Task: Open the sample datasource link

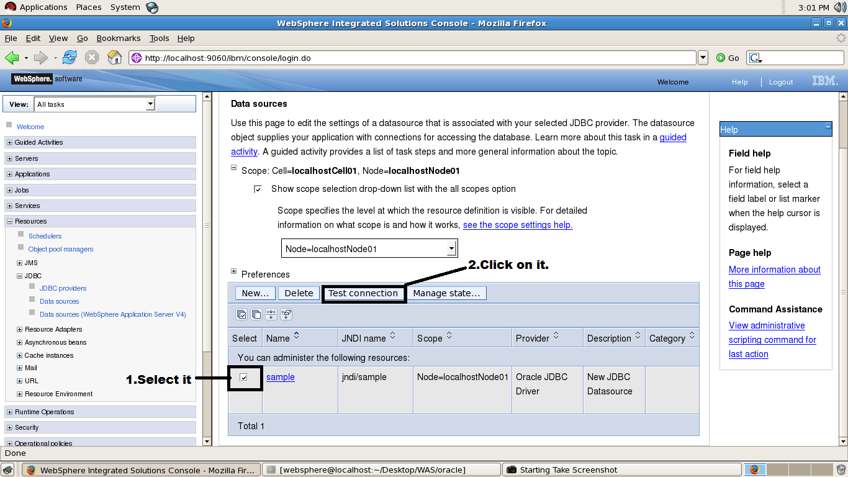Action: [281, 377]
